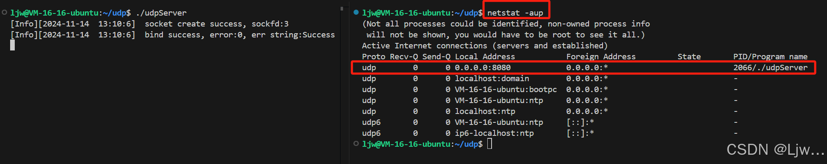Click the cursor at right terminal's last prompt
827x164 pixels.
(489, 144)
